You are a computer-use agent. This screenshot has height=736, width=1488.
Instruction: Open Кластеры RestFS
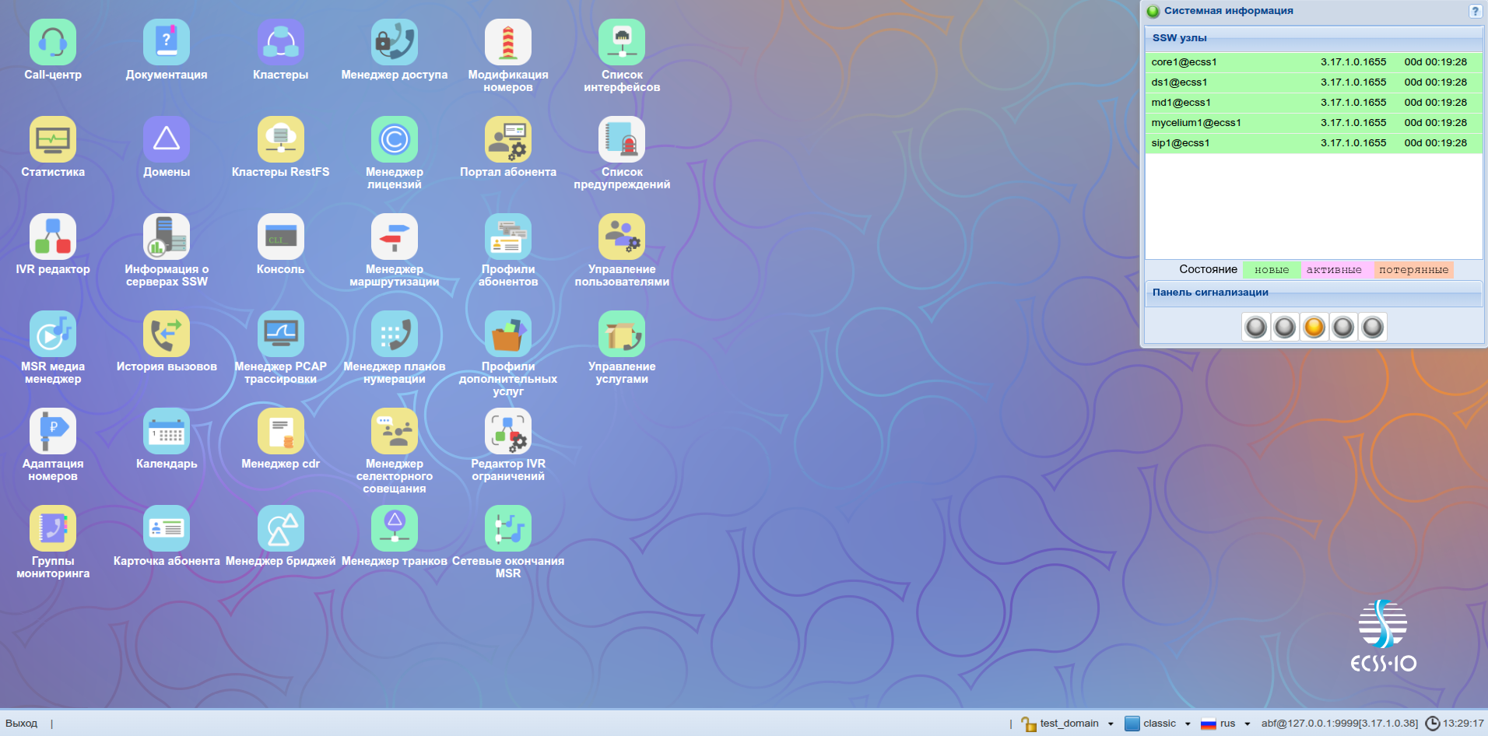(281, 139)
